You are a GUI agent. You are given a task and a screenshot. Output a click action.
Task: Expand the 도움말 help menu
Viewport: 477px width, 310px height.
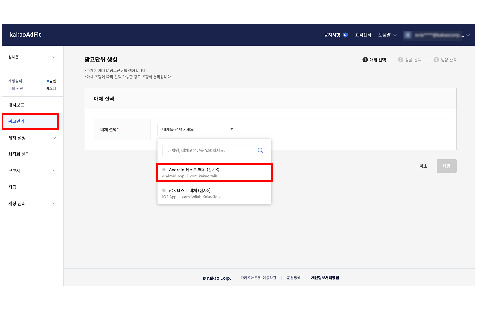(x=387, y=35)
